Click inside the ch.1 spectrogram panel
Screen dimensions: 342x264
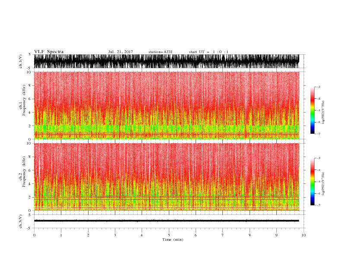coord(166,105)
